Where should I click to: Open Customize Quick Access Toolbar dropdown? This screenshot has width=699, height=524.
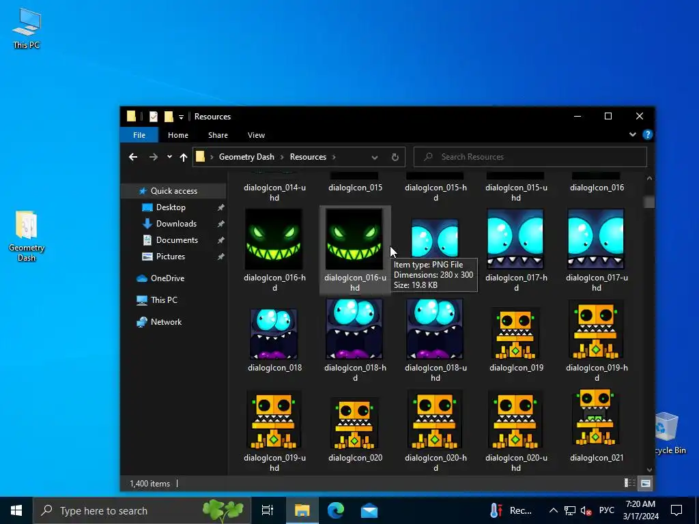181,117
